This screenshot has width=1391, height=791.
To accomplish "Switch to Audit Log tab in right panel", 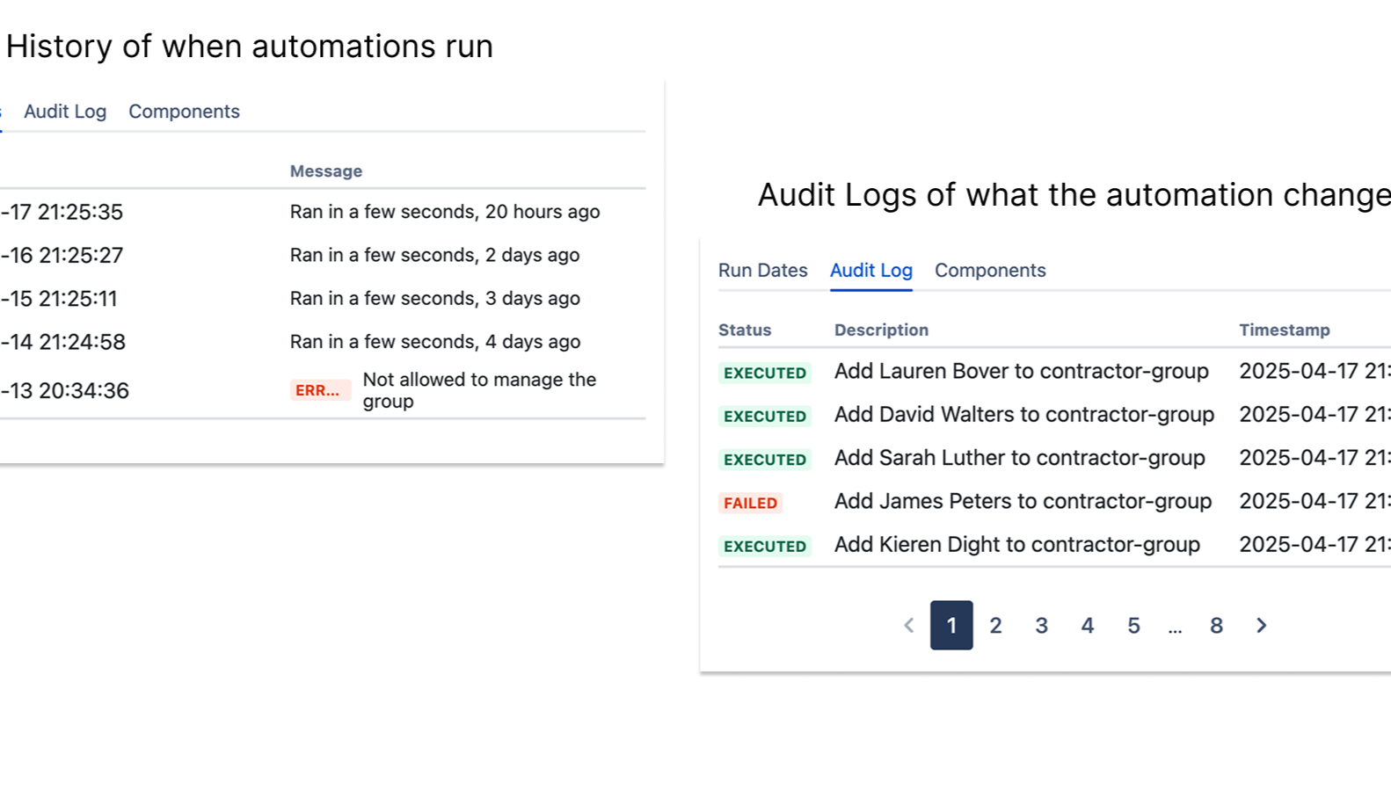I will pos(870,271).
